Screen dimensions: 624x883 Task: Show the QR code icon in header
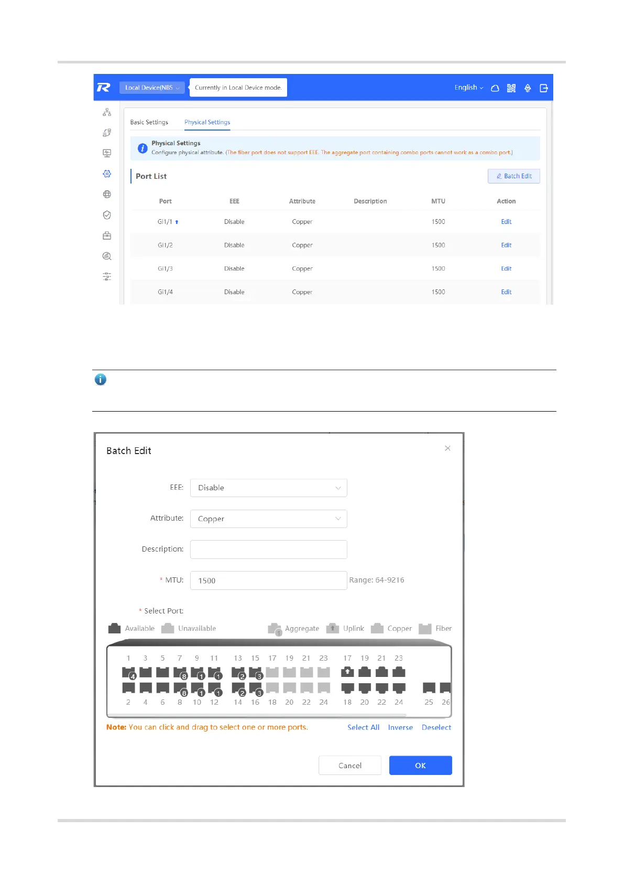pyautogui.click(x=511, y=88)
